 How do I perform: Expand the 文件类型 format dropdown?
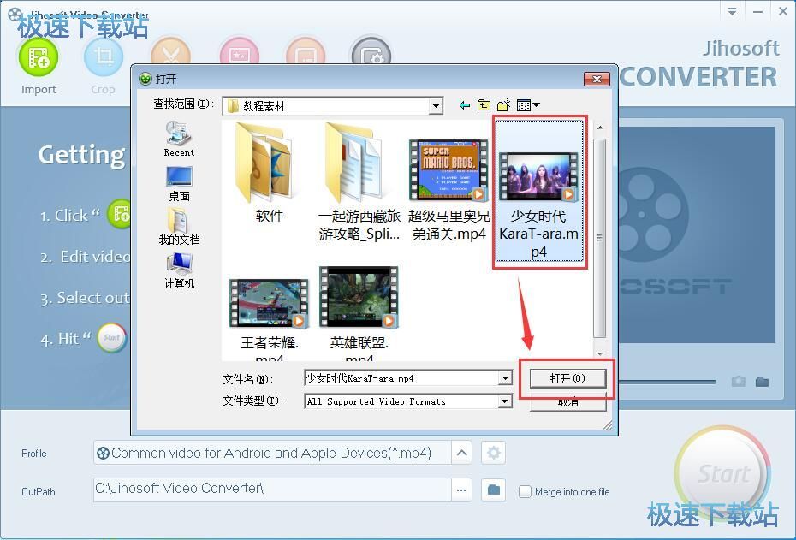click(x=505, y=401)
